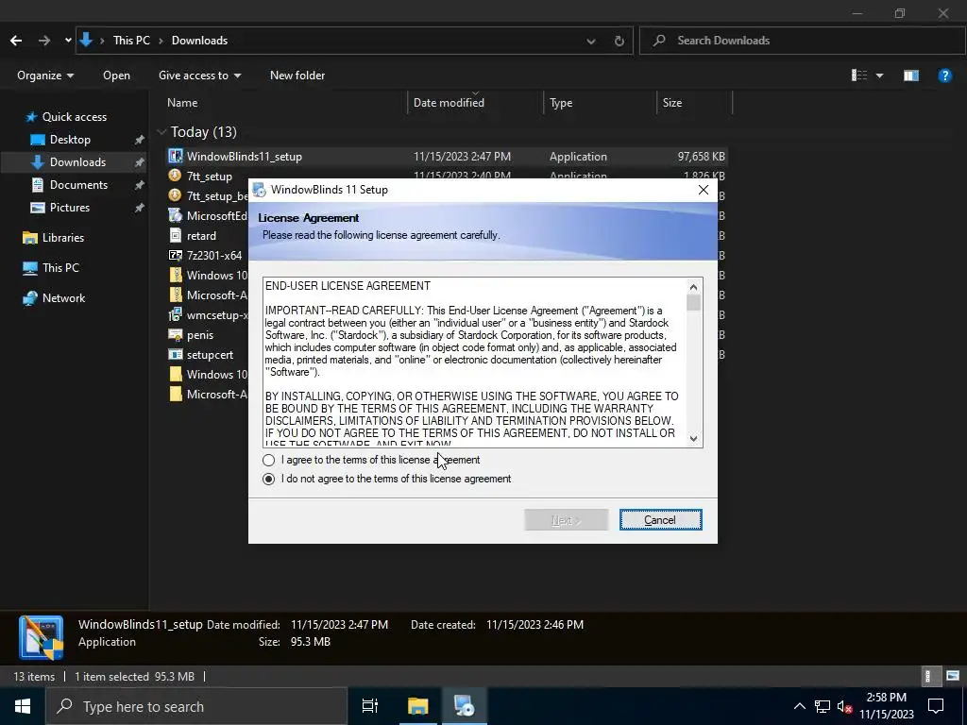Expand the address bar history dropdown
This screenshot has height=725, width=967.
pos(591,41)
